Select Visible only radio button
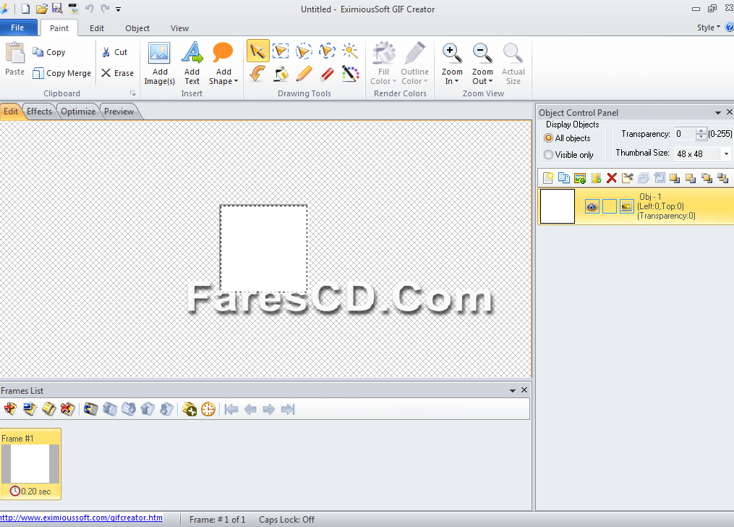 coord(549,155)
